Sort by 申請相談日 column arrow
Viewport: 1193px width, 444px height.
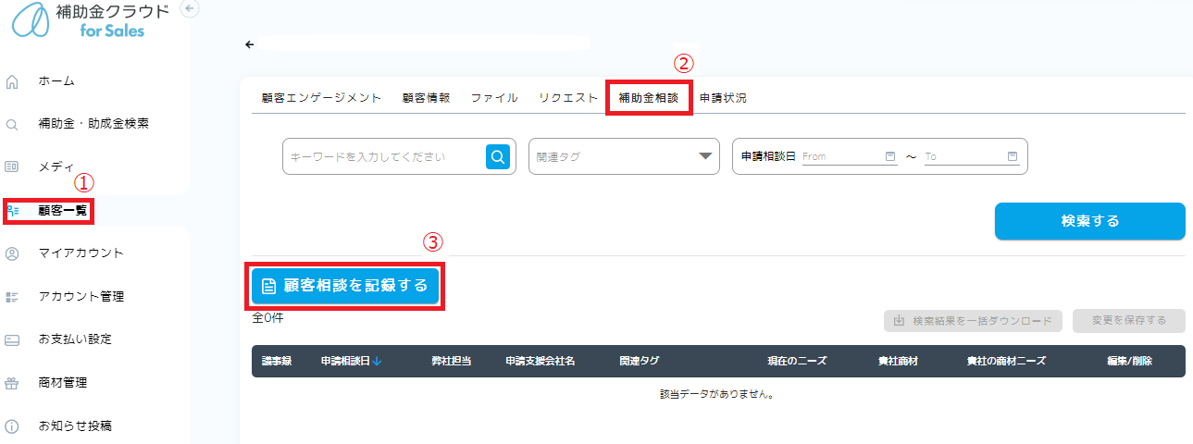[x=378, y=361]
